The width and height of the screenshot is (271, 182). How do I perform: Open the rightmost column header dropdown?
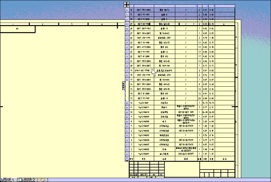pos(214,6)
